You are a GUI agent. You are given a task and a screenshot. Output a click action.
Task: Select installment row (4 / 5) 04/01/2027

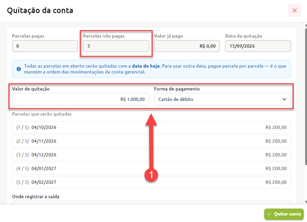click(151, 168)
